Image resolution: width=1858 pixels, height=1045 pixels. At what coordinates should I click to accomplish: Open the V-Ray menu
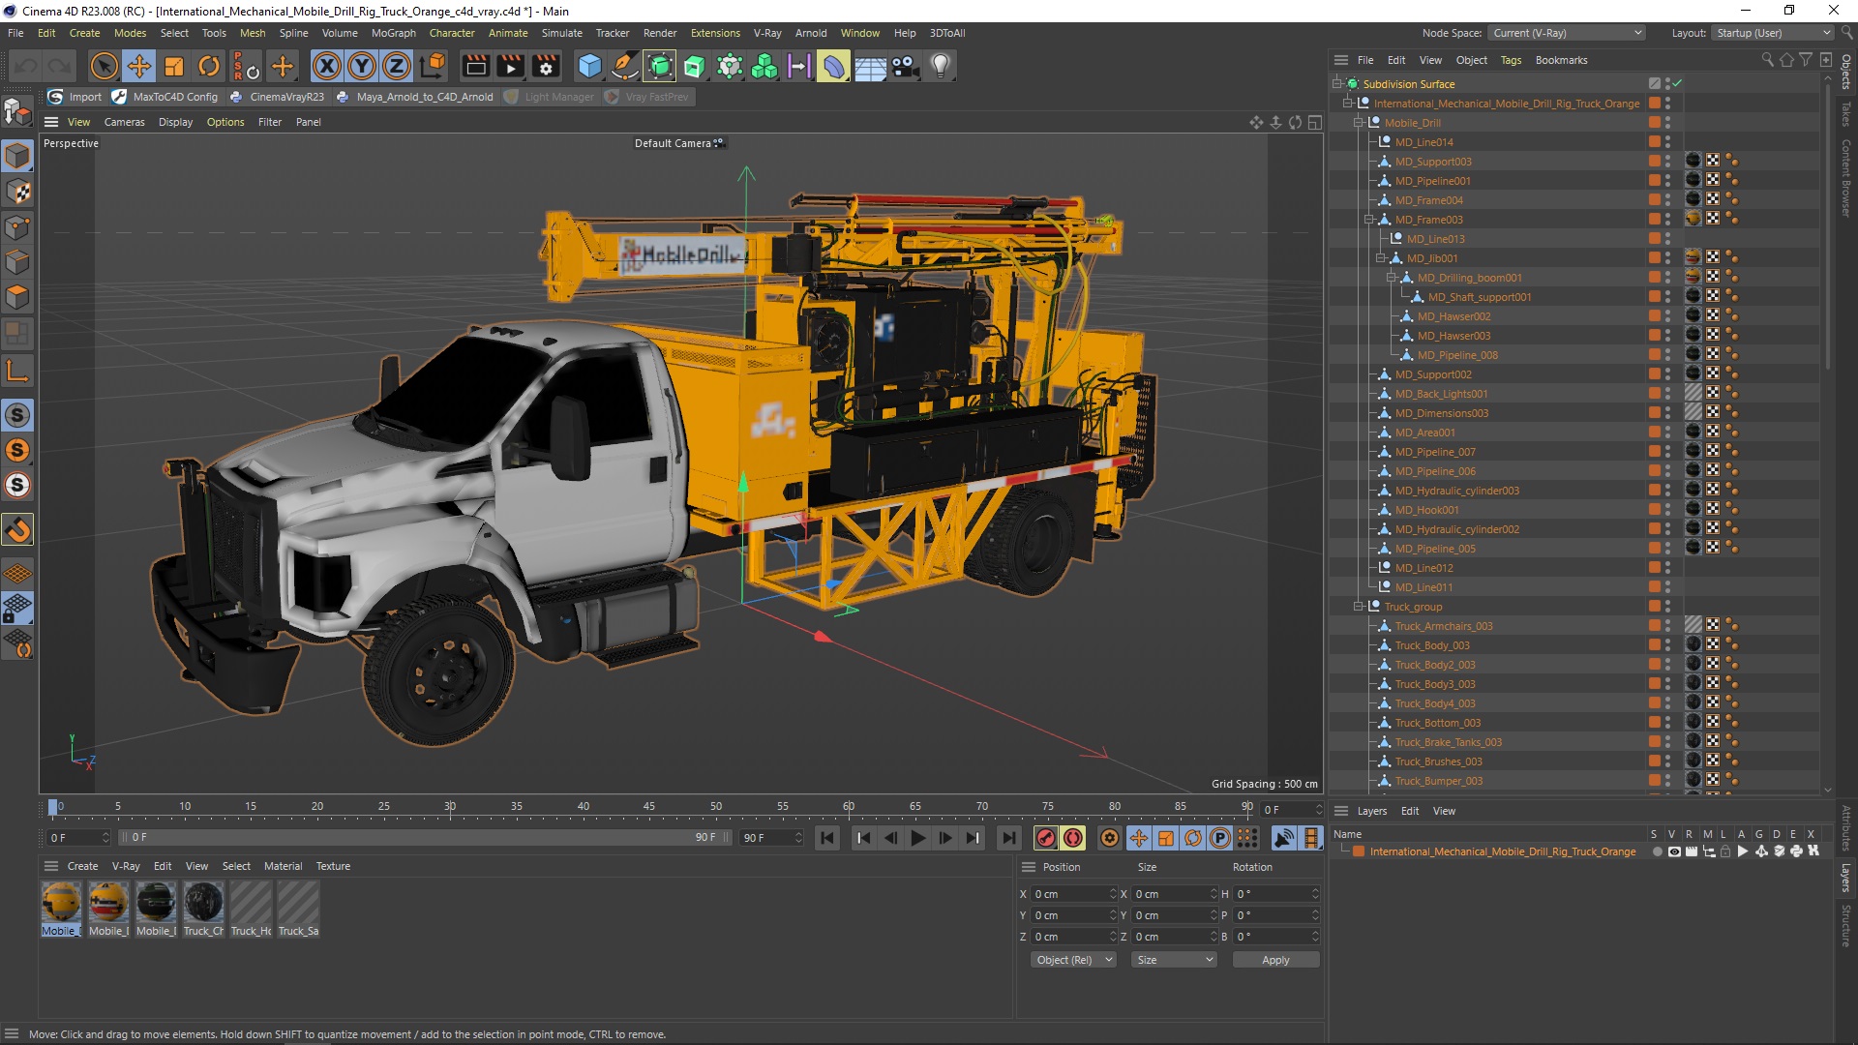(x=767, y=33)
